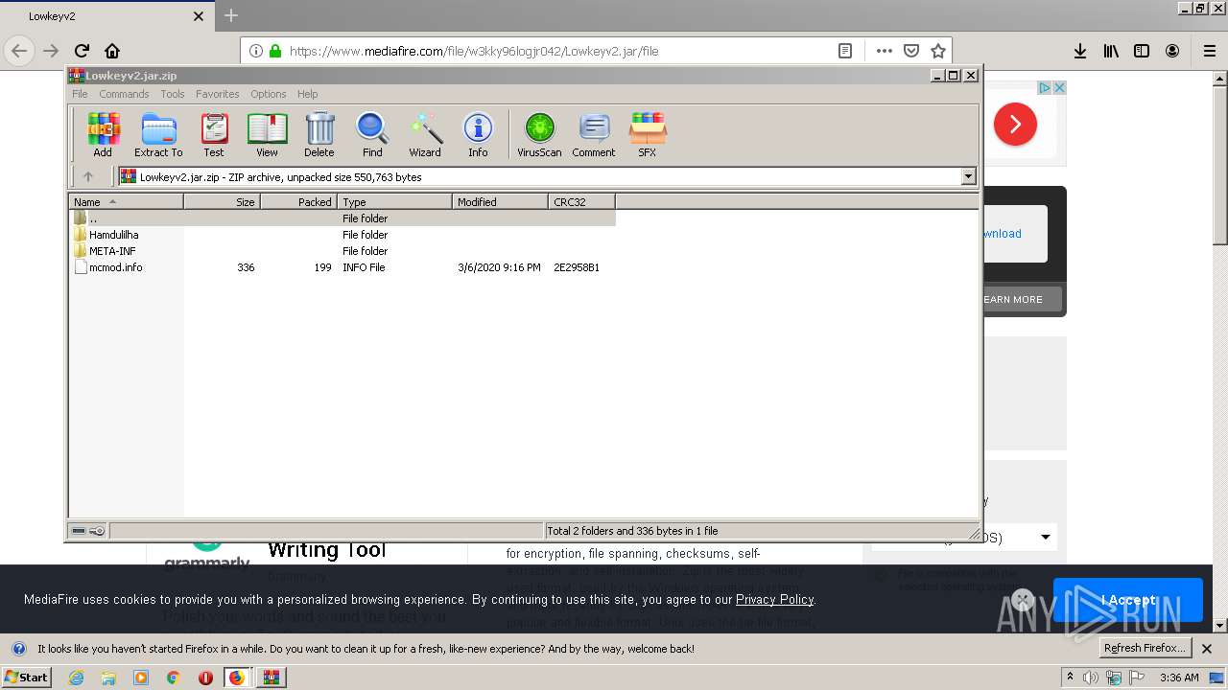1228x690 pixels.
Task: Sort list by Size column
Action: [222, 201]
